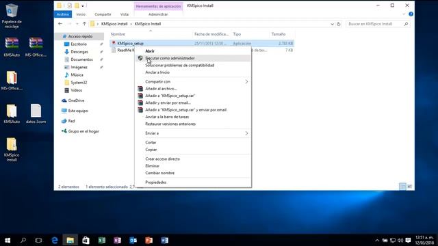The width and height of the screenshot is (438, 246).
Task: Choose Anclar a Inicio
Action: coord(193,72)
